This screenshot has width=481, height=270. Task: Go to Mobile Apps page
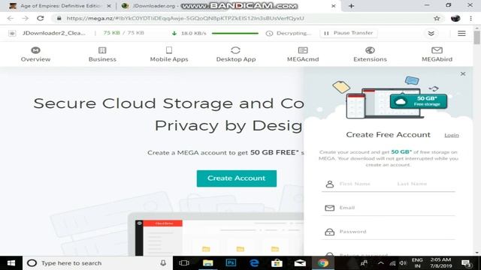click(169, 54)
